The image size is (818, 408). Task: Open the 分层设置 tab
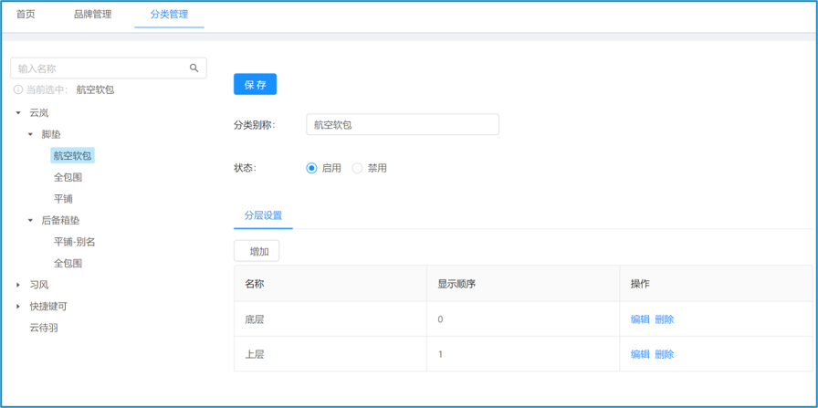tap(263, 215)
